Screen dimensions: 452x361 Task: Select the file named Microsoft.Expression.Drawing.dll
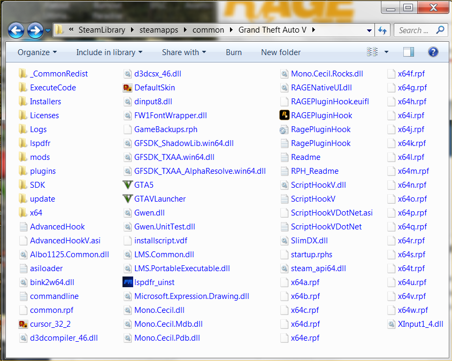(191, 296)
